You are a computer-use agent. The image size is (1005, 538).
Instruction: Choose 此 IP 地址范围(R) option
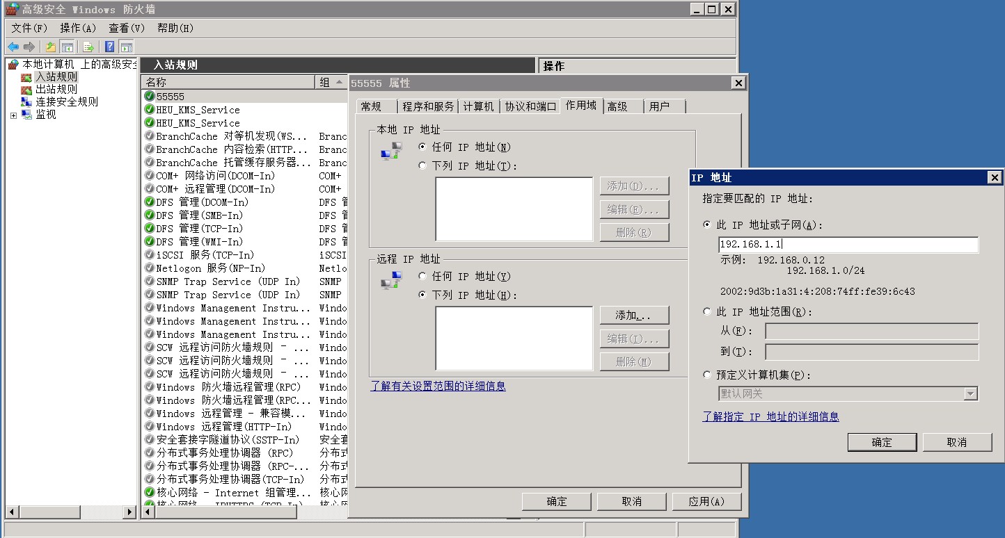pos(708,312)
